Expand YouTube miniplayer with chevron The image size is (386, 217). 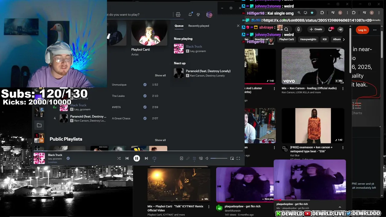tap(340, 207)
